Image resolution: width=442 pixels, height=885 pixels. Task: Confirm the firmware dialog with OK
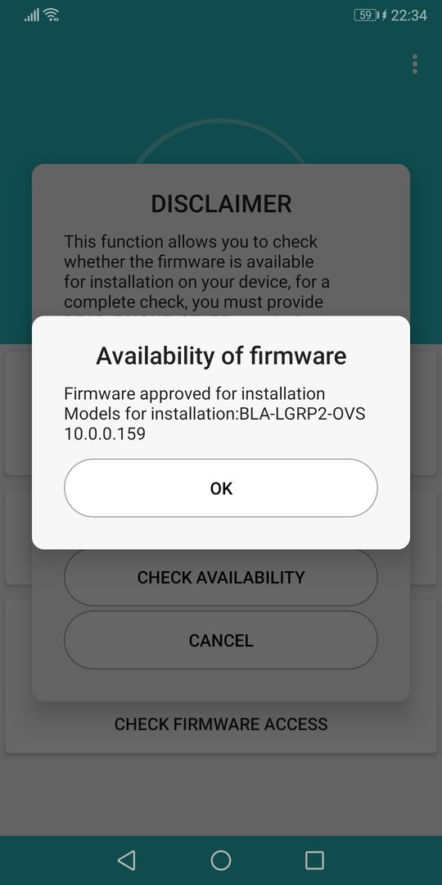[221, 488]
